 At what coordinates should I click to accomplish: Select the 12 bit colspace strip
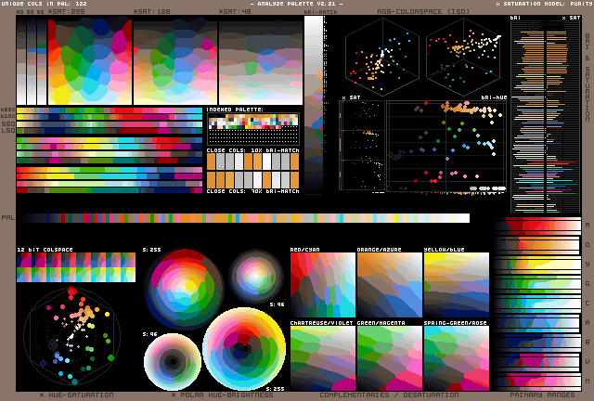click(75, 268)
